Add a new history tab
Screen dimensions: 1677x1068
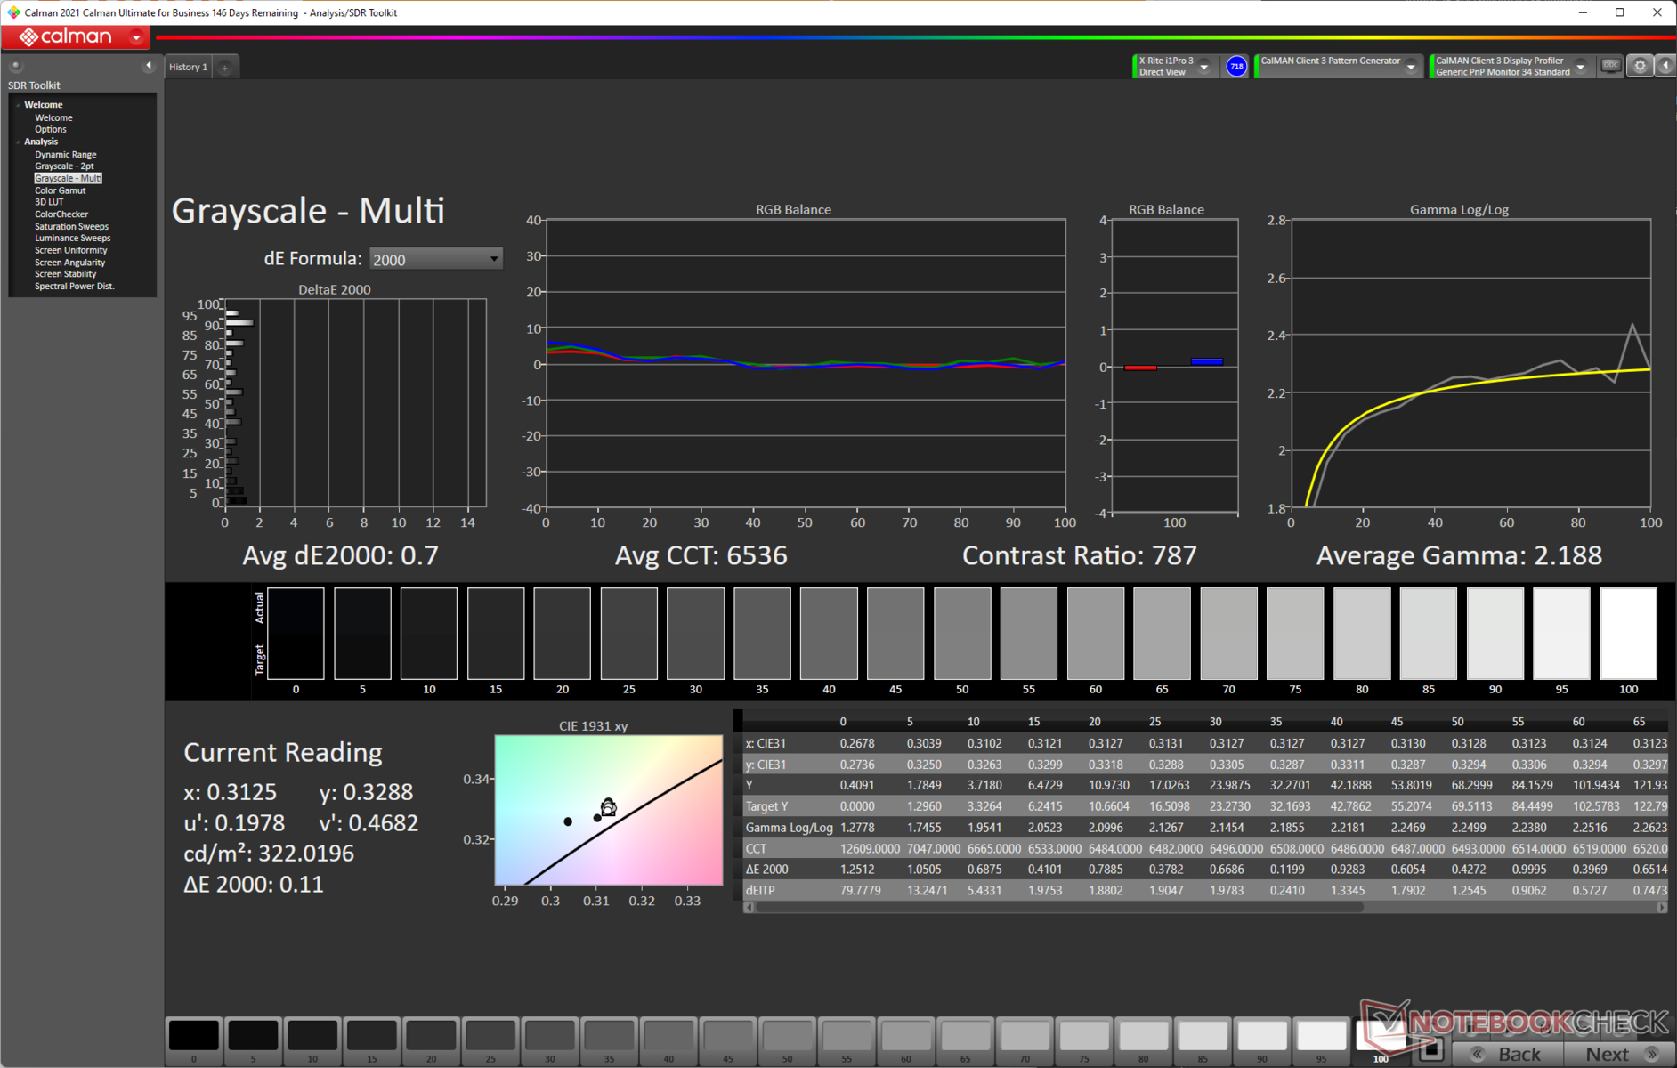coord(225,68)
